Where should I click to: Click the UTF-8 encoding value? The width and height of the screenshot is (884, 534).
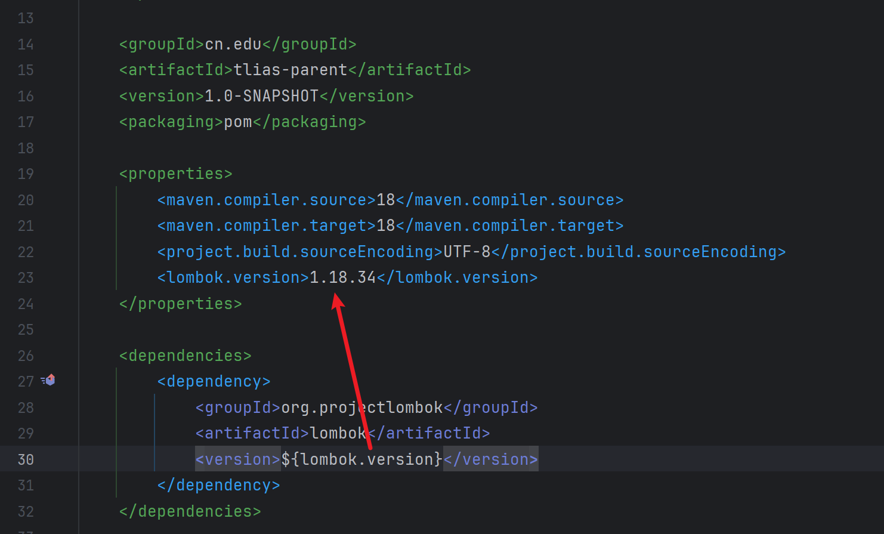[466, 252]
